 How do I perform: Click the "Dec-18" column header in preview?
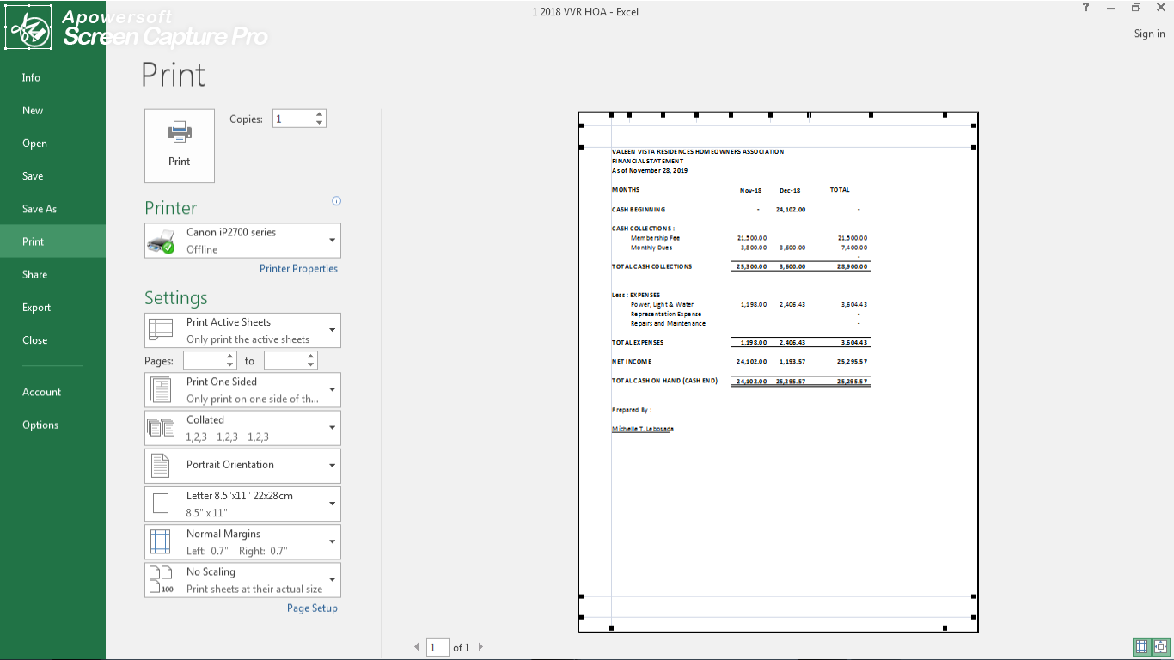click(x=790, y=190)
